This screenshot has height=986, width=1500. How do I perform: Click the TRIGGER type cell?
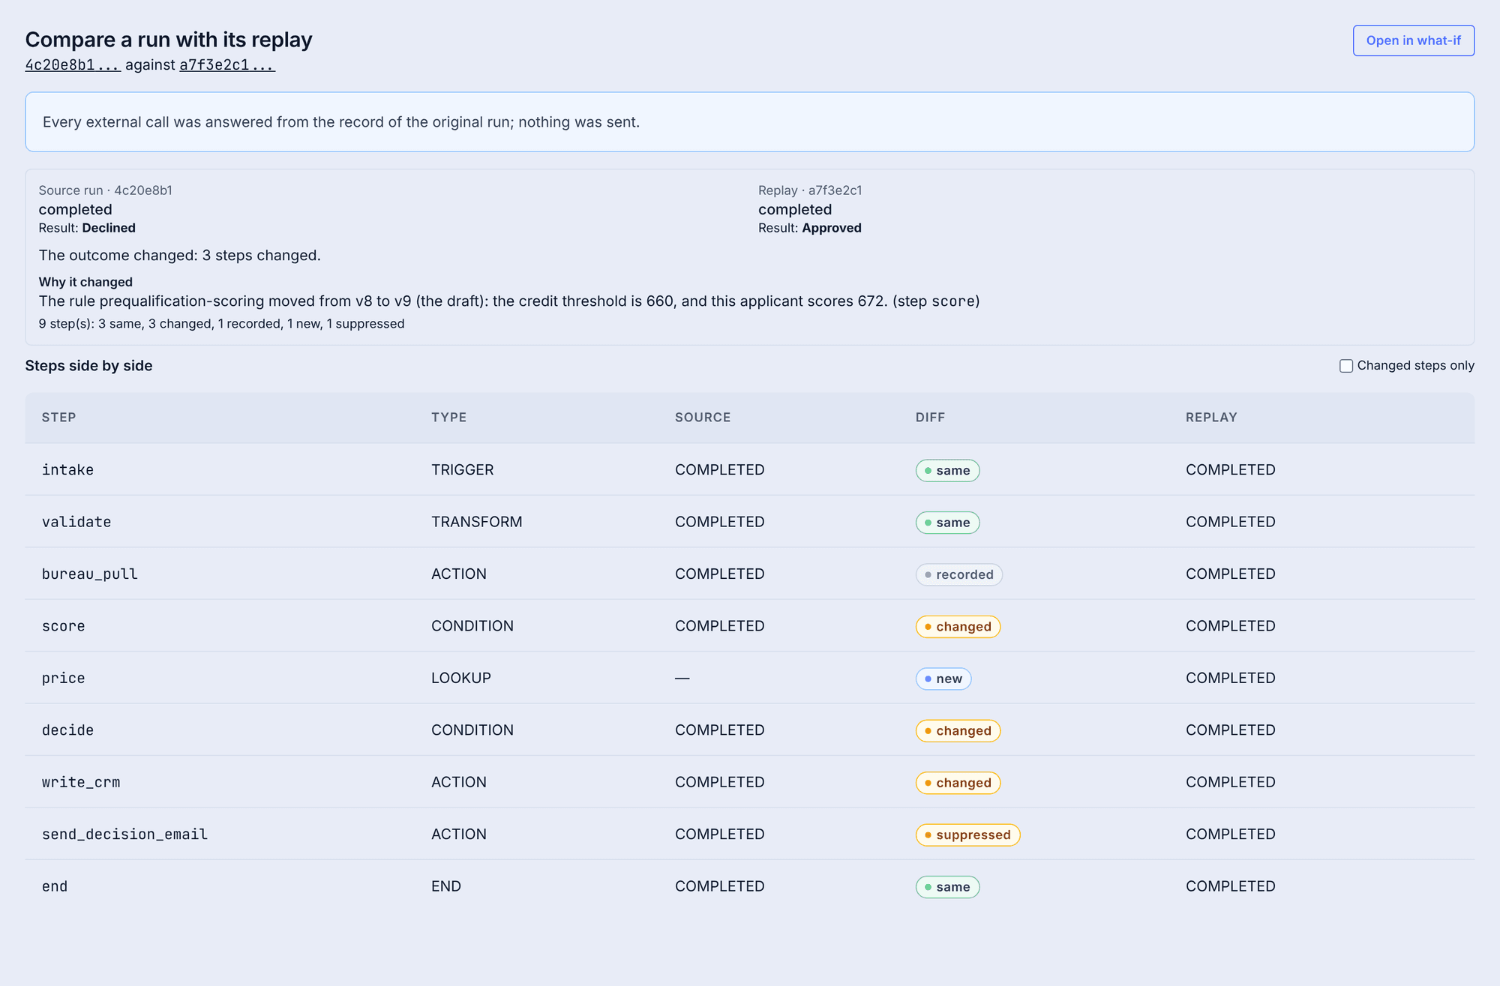coord(463,470)
